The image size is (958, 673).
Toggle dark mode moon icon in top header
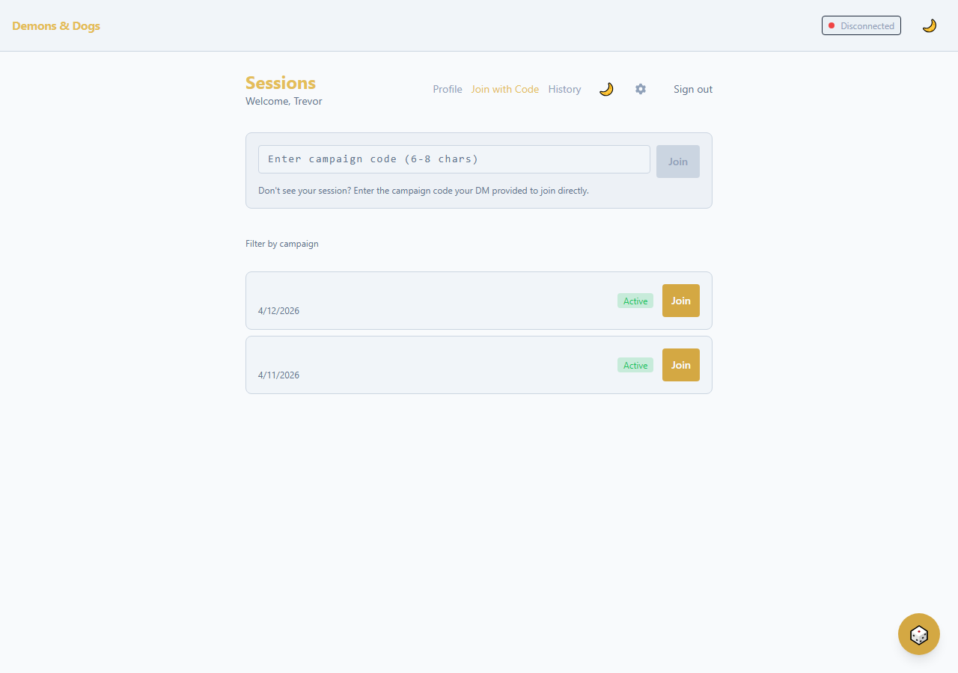[929, 25]
